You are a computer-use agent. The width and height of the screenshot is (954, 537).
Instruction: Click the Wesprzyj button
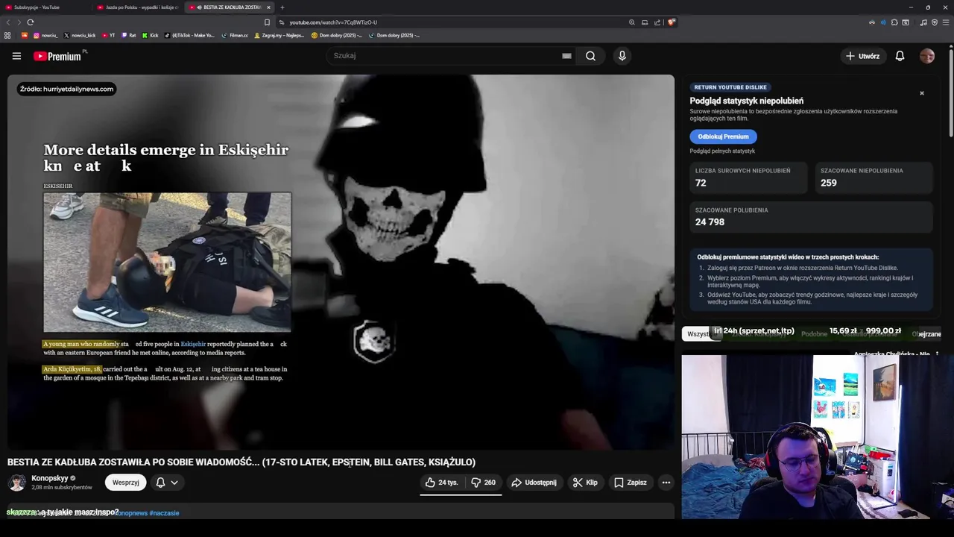[125, 483]
